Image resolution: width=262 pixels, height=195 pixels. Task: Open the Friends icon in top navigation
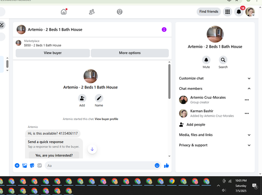(x=92, y=12)
